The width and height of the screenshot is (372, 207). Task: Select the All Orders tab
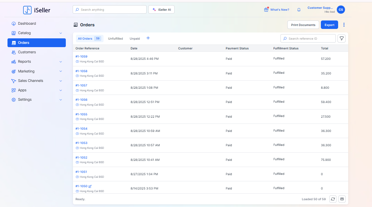click(x=90, y=39)
